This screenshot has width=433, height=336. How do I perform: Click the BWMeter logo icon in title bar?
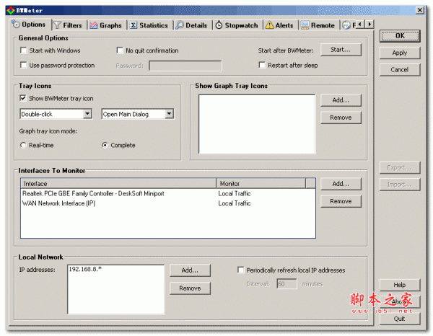click(11, 11)
